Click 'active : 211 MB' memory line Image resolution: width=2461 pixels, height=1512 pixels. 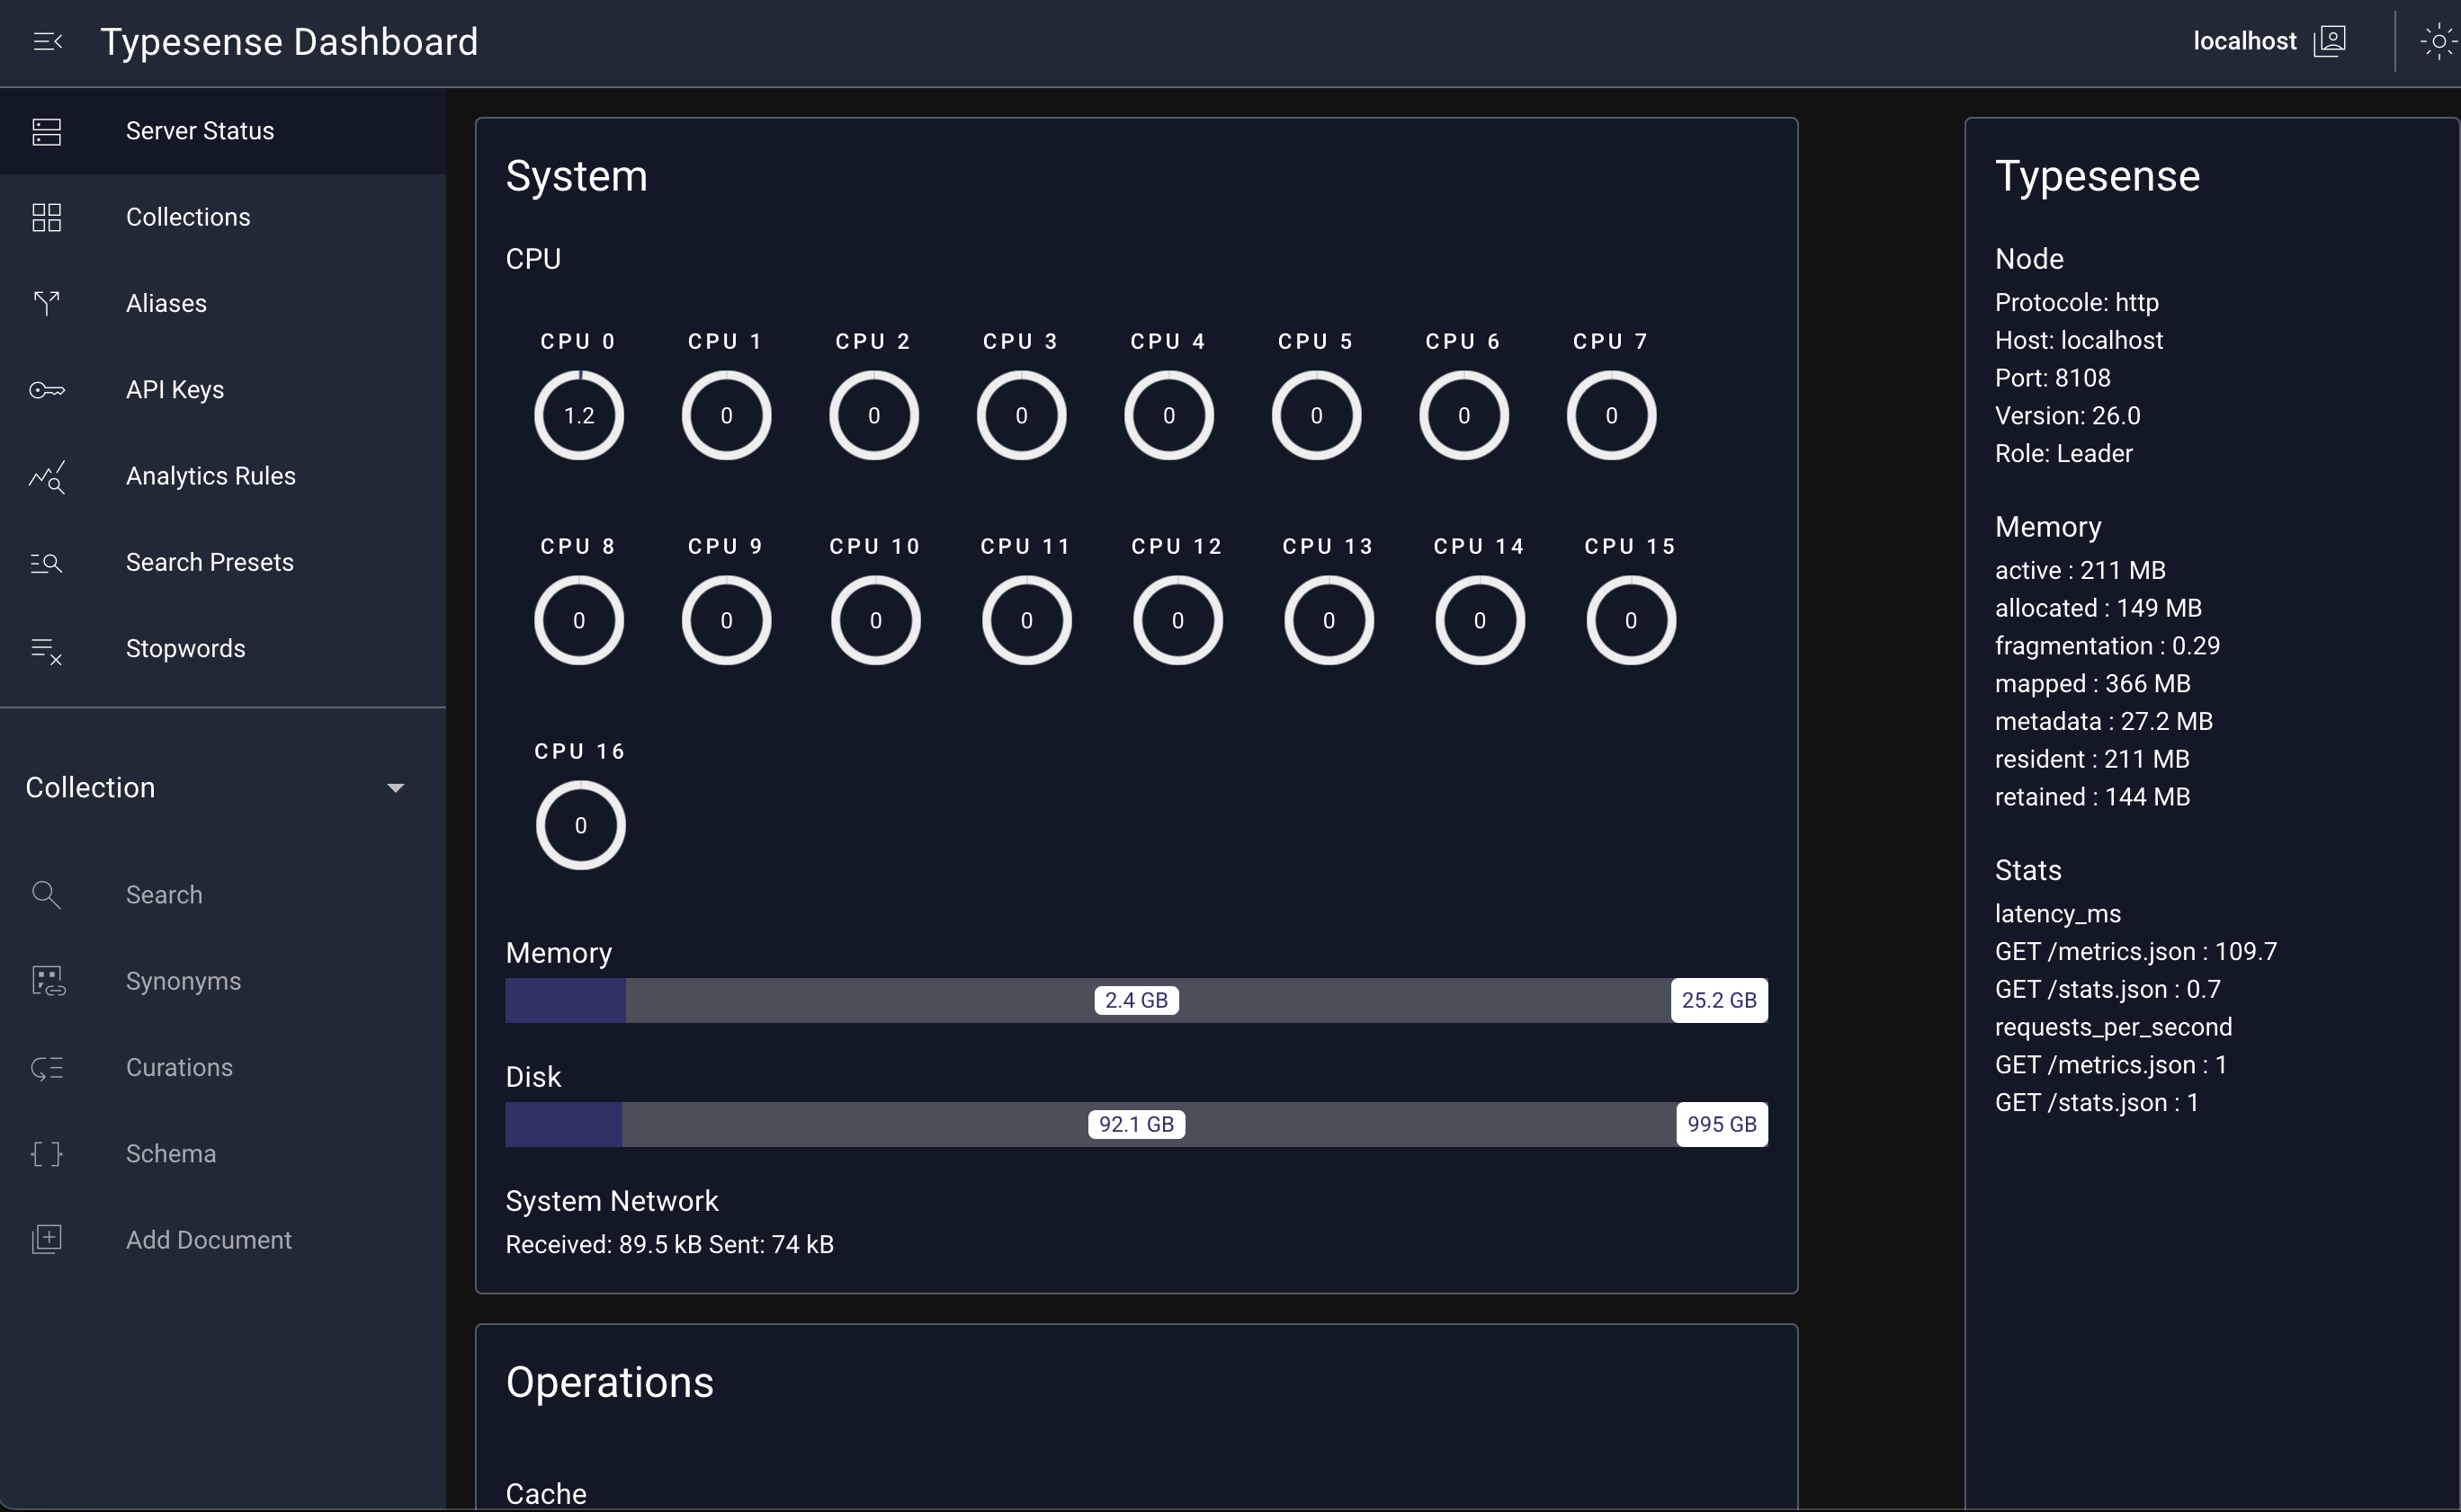(2080, 570)
